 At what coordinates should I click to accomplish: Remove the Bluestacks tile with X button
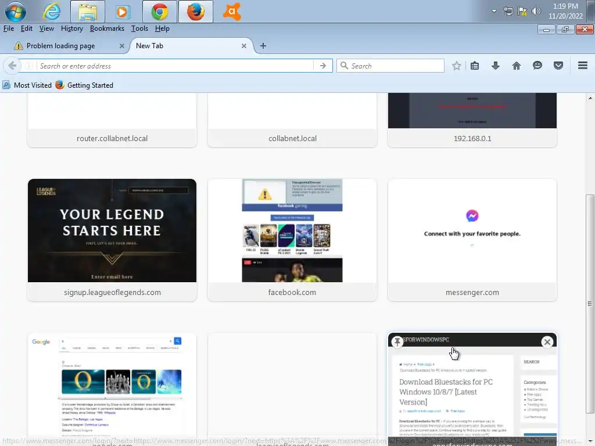coord(547,342)
